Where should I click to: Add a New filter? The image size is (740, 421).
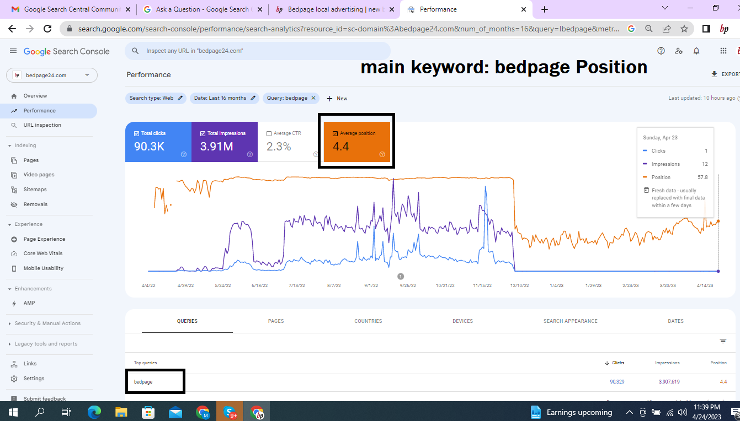point(337,99)
